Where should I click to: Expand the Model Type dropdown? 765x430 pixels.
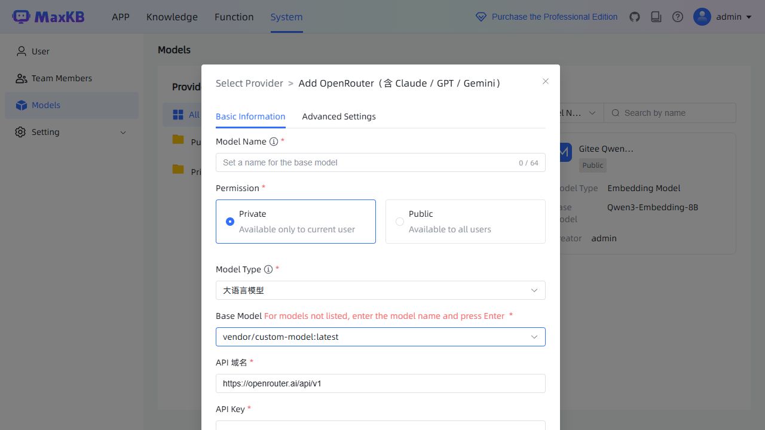(380, 290)
